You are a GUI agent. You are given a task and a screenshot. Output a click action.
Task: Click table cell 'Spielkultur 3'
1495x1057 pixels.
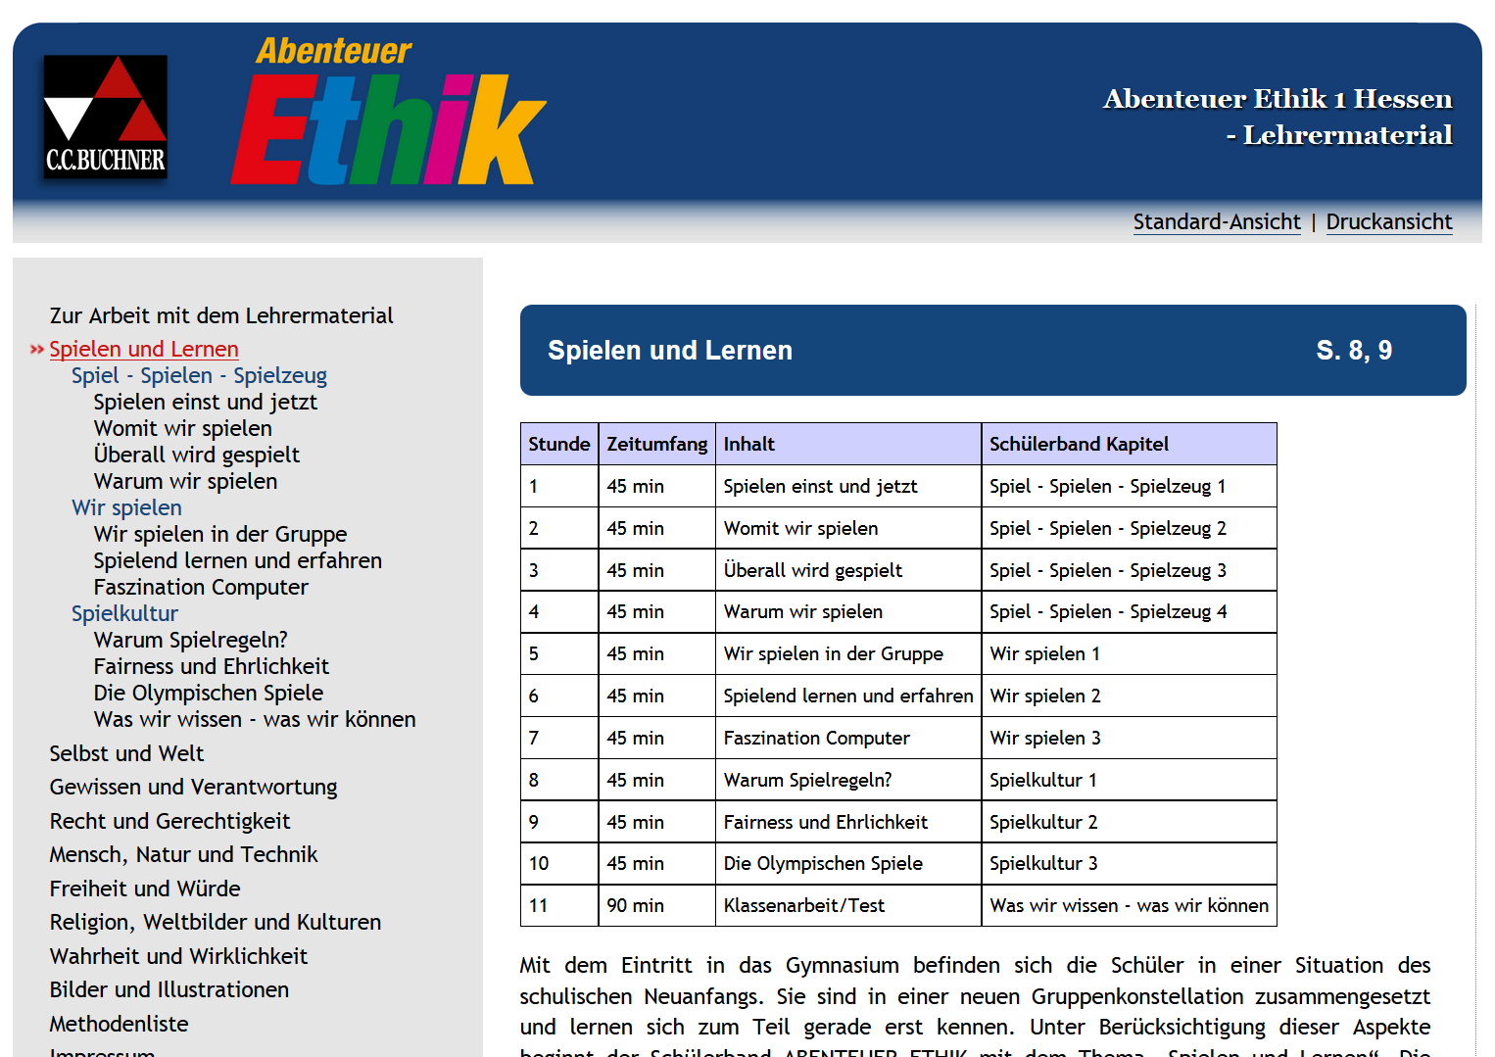1130,863
